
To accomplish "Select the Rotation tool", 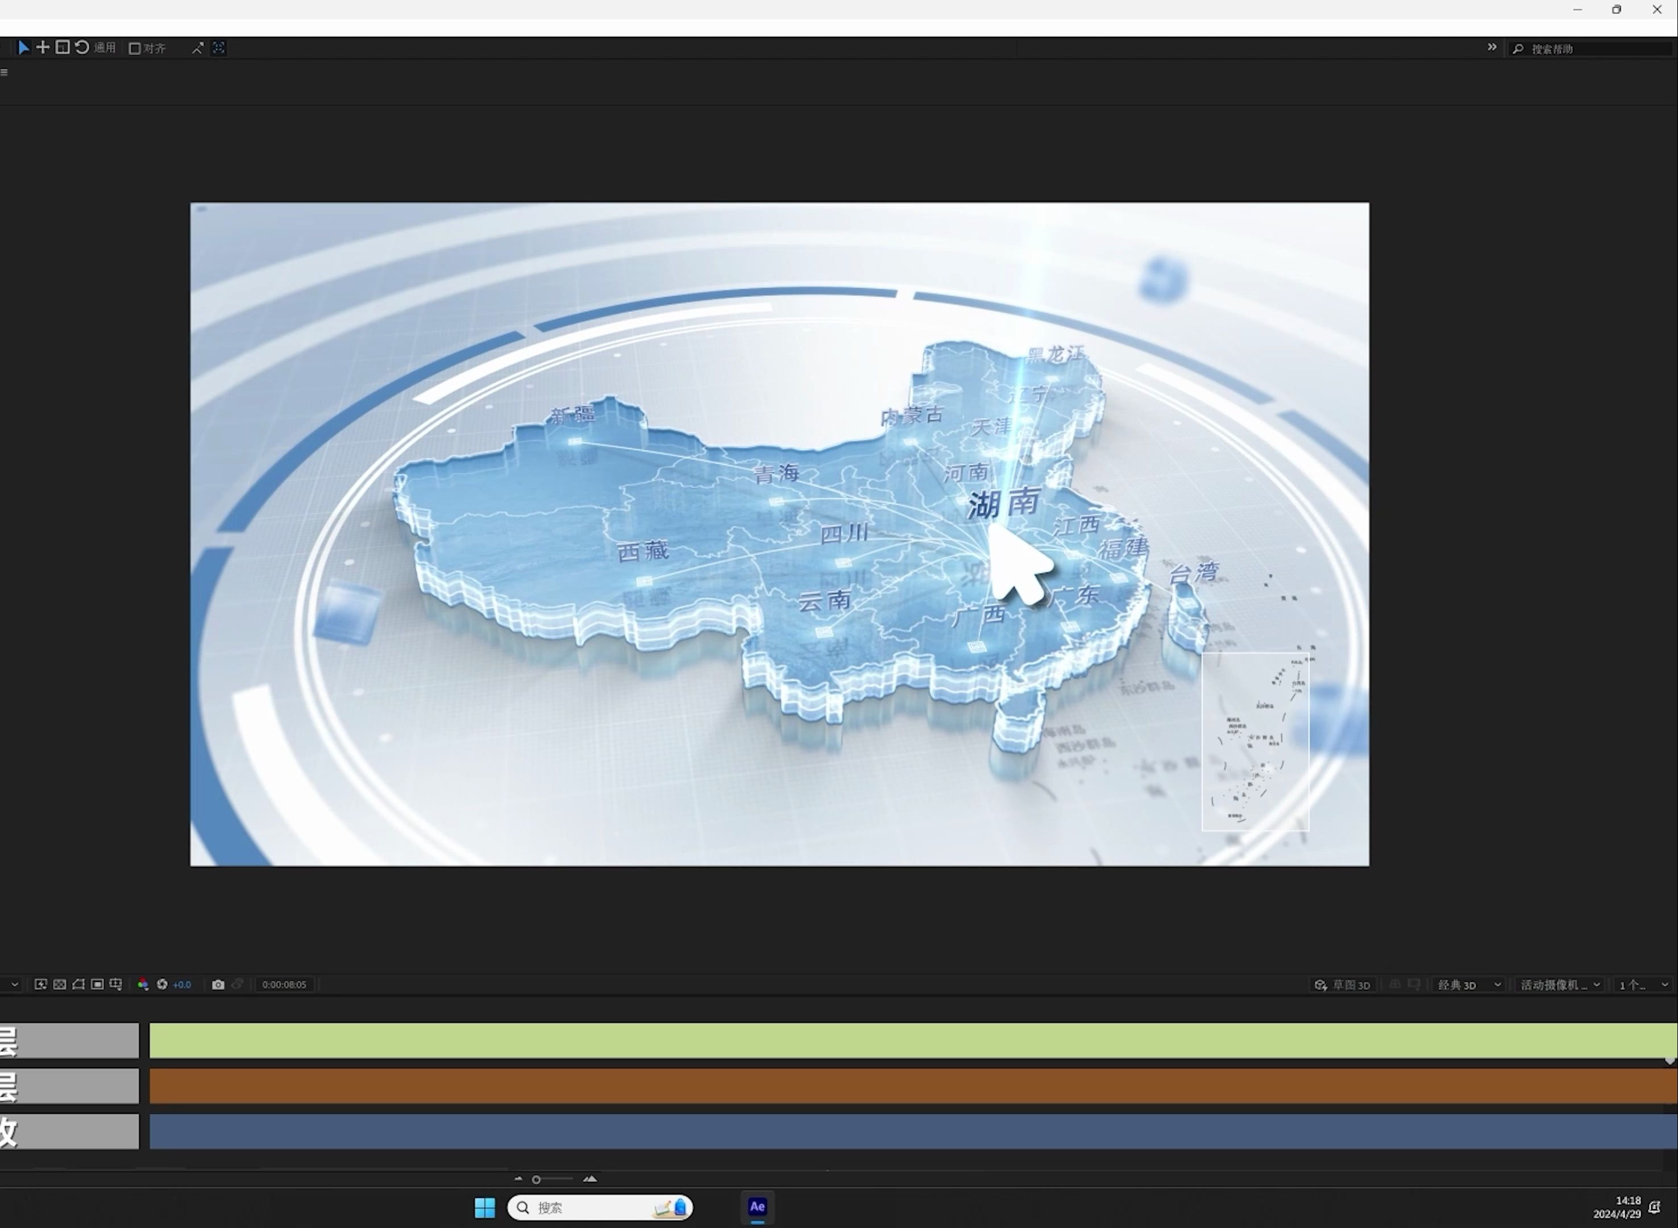I will pyautogui.click(x=82, y=48).
